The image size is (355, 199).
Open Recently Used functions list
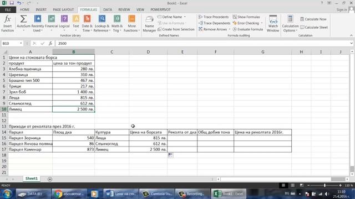pos(38,23)
